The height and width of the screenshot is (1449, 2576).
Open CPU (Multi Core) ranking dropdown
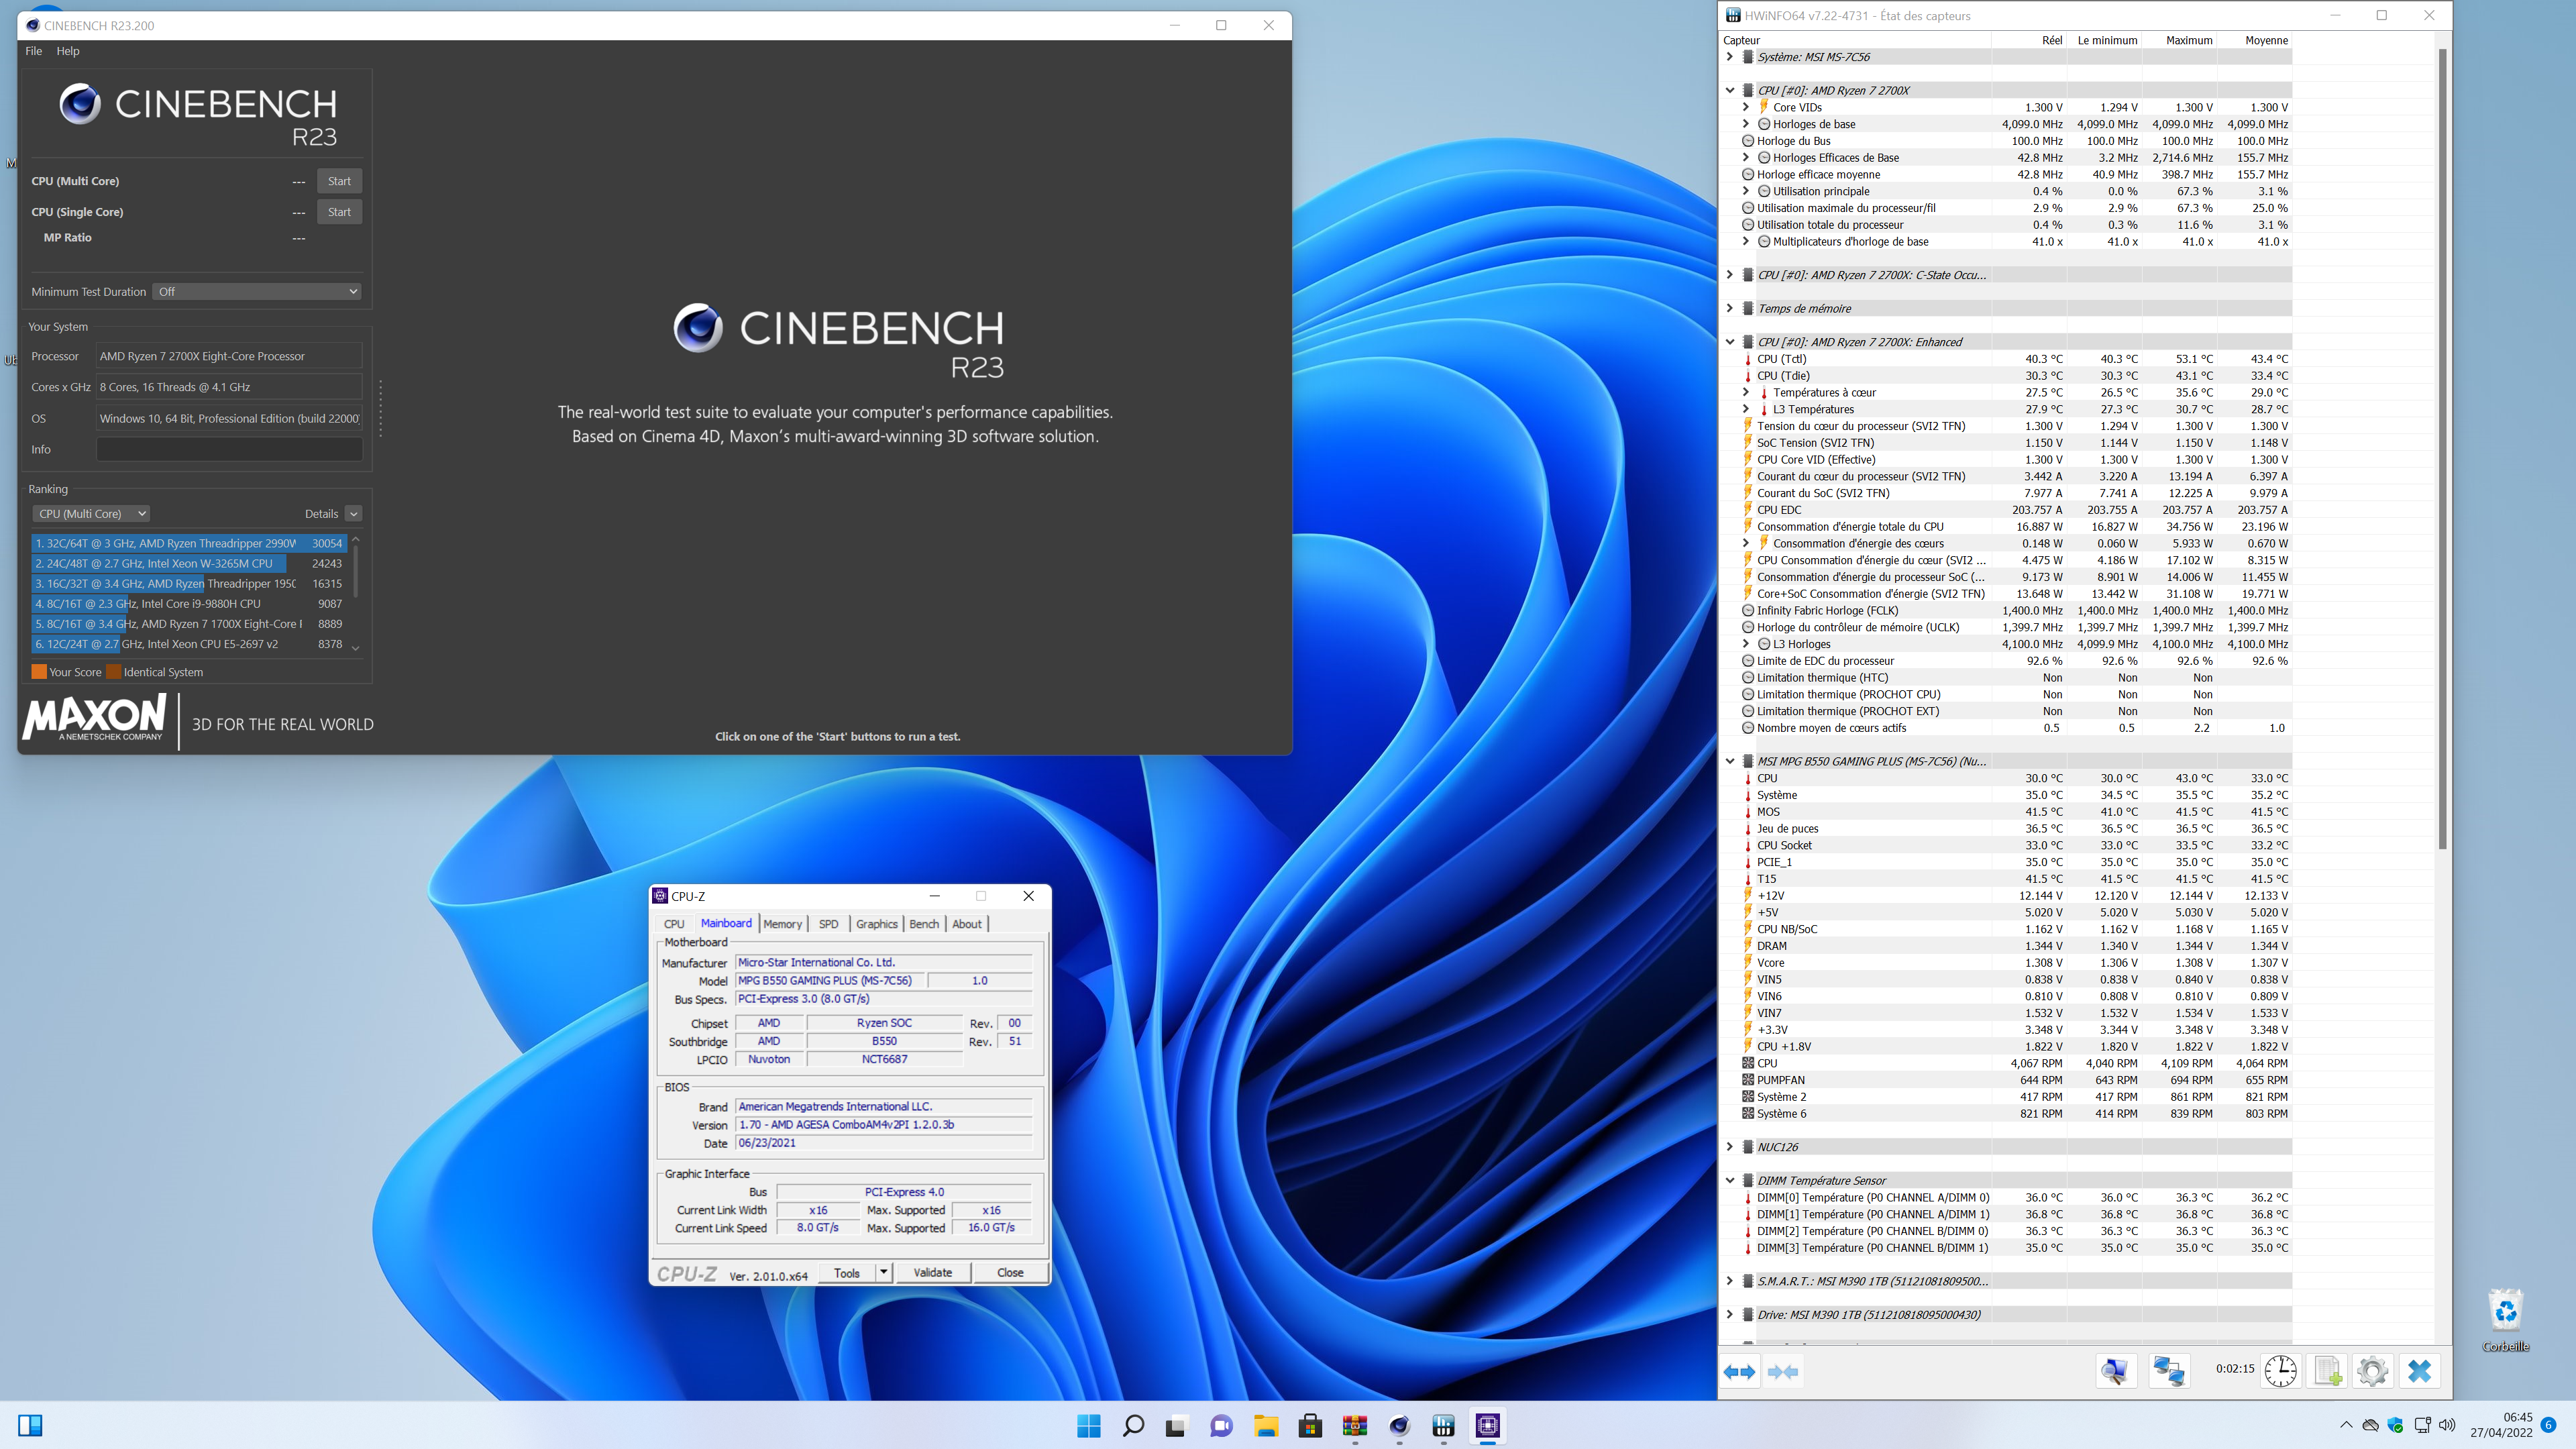click(91, 514)
